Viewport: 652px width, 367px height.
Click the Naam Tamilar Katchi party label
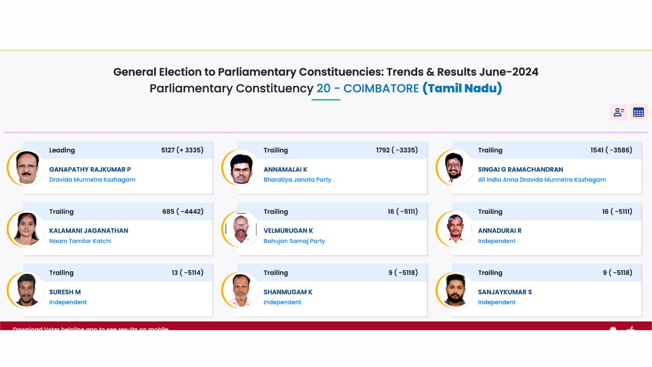(x=80, y=241)
